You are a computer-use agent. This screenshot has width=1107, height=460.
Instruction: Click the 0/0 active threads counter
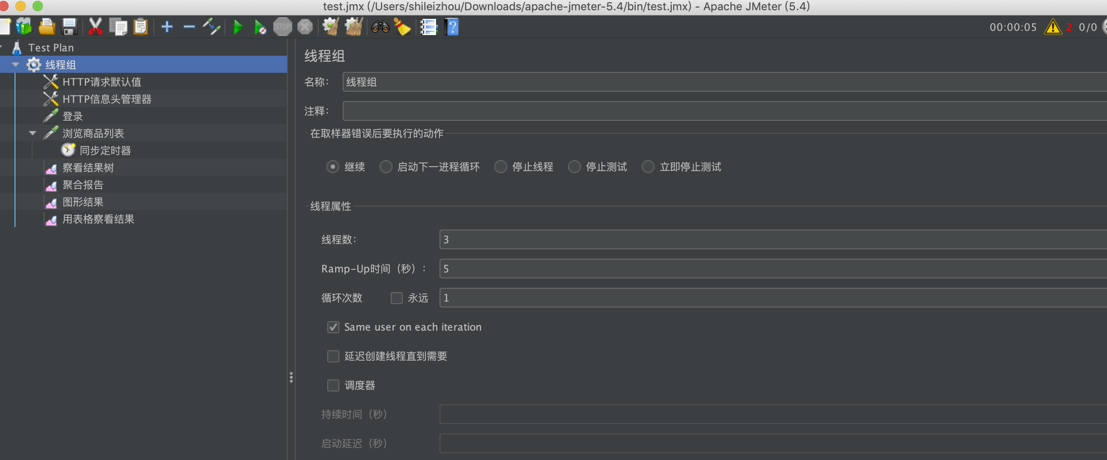point(1088,27)
